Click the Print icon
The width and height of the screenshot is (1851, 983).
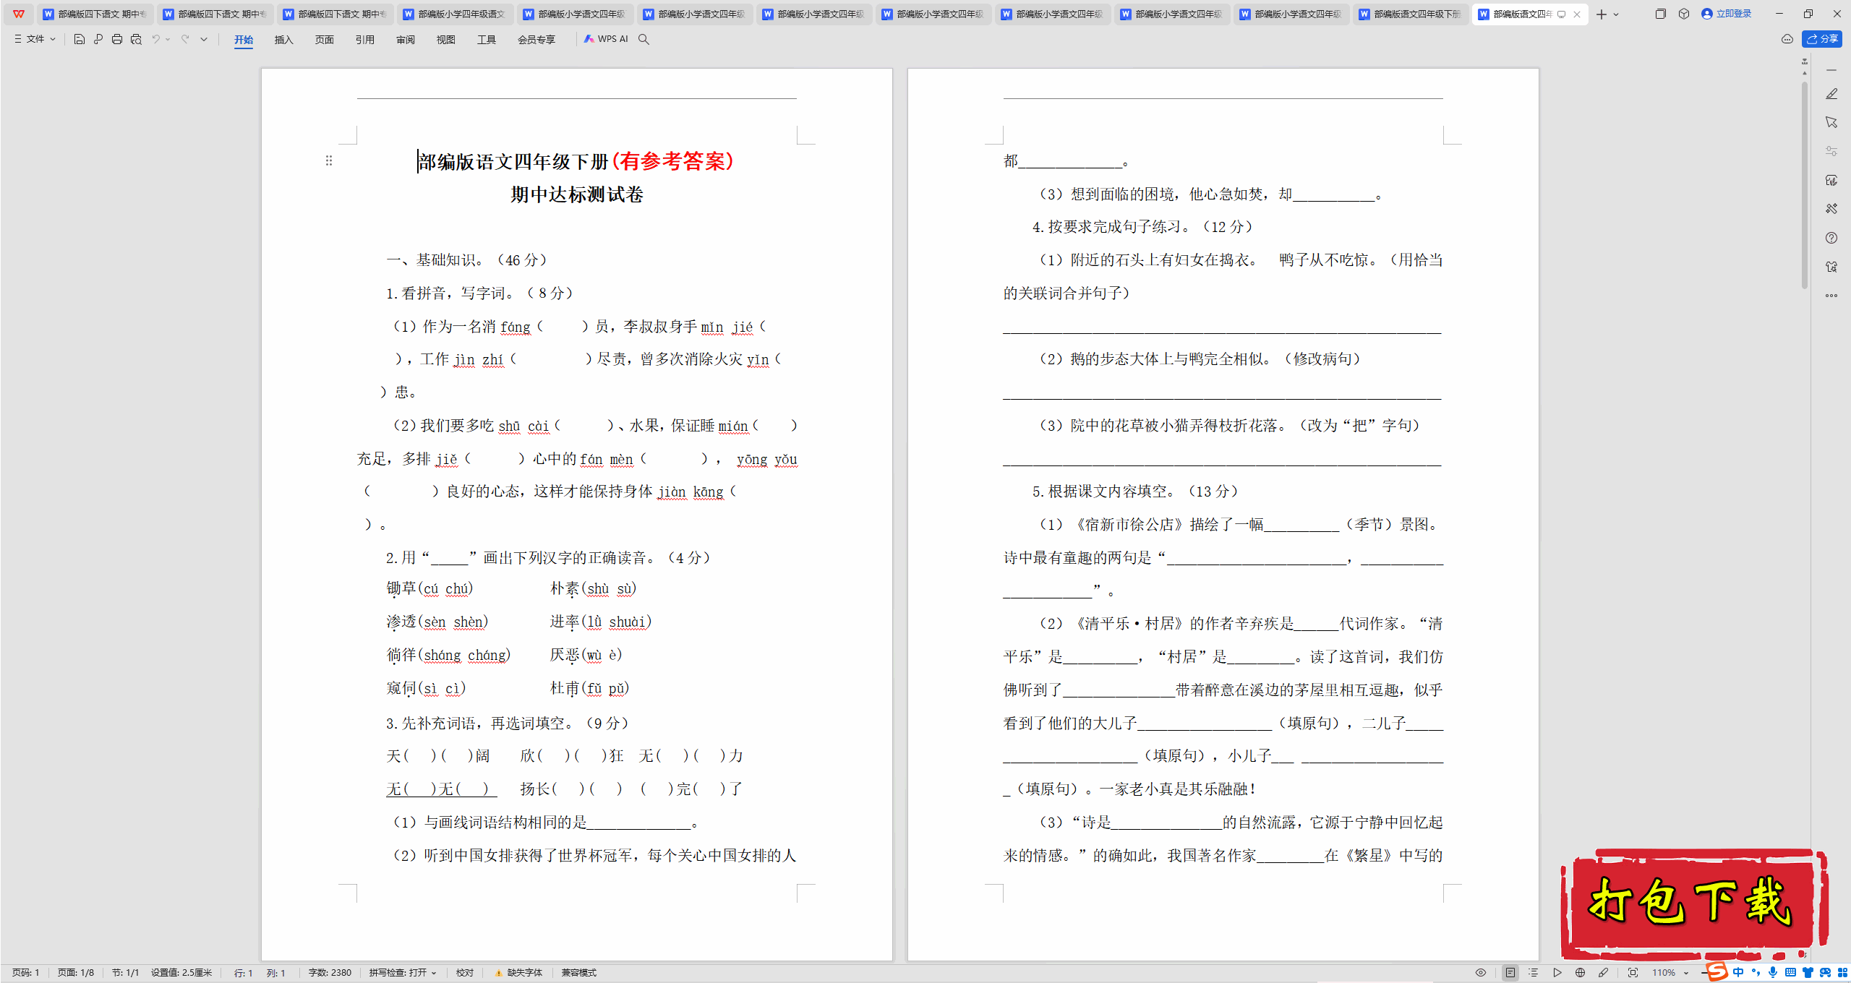coord(117,39)
